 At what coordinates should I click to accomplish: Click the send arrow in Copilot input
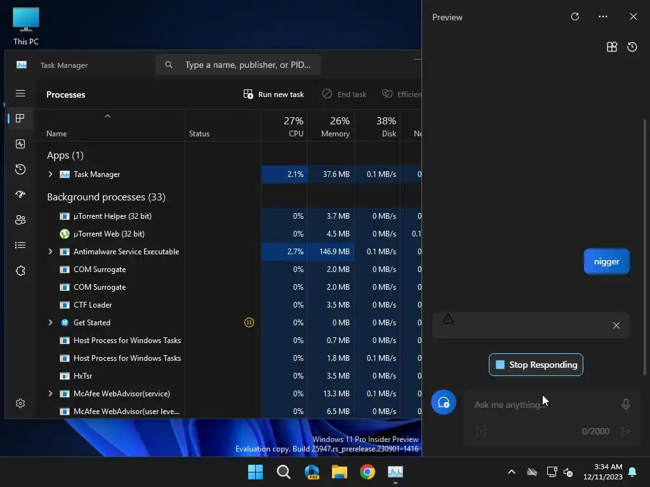click(625, 431)
